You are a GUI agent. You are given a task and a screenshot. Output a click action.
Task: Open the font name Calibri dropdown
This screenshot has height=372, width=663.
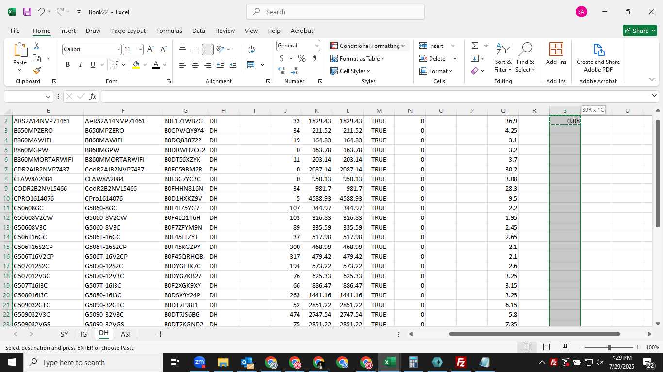118,49
